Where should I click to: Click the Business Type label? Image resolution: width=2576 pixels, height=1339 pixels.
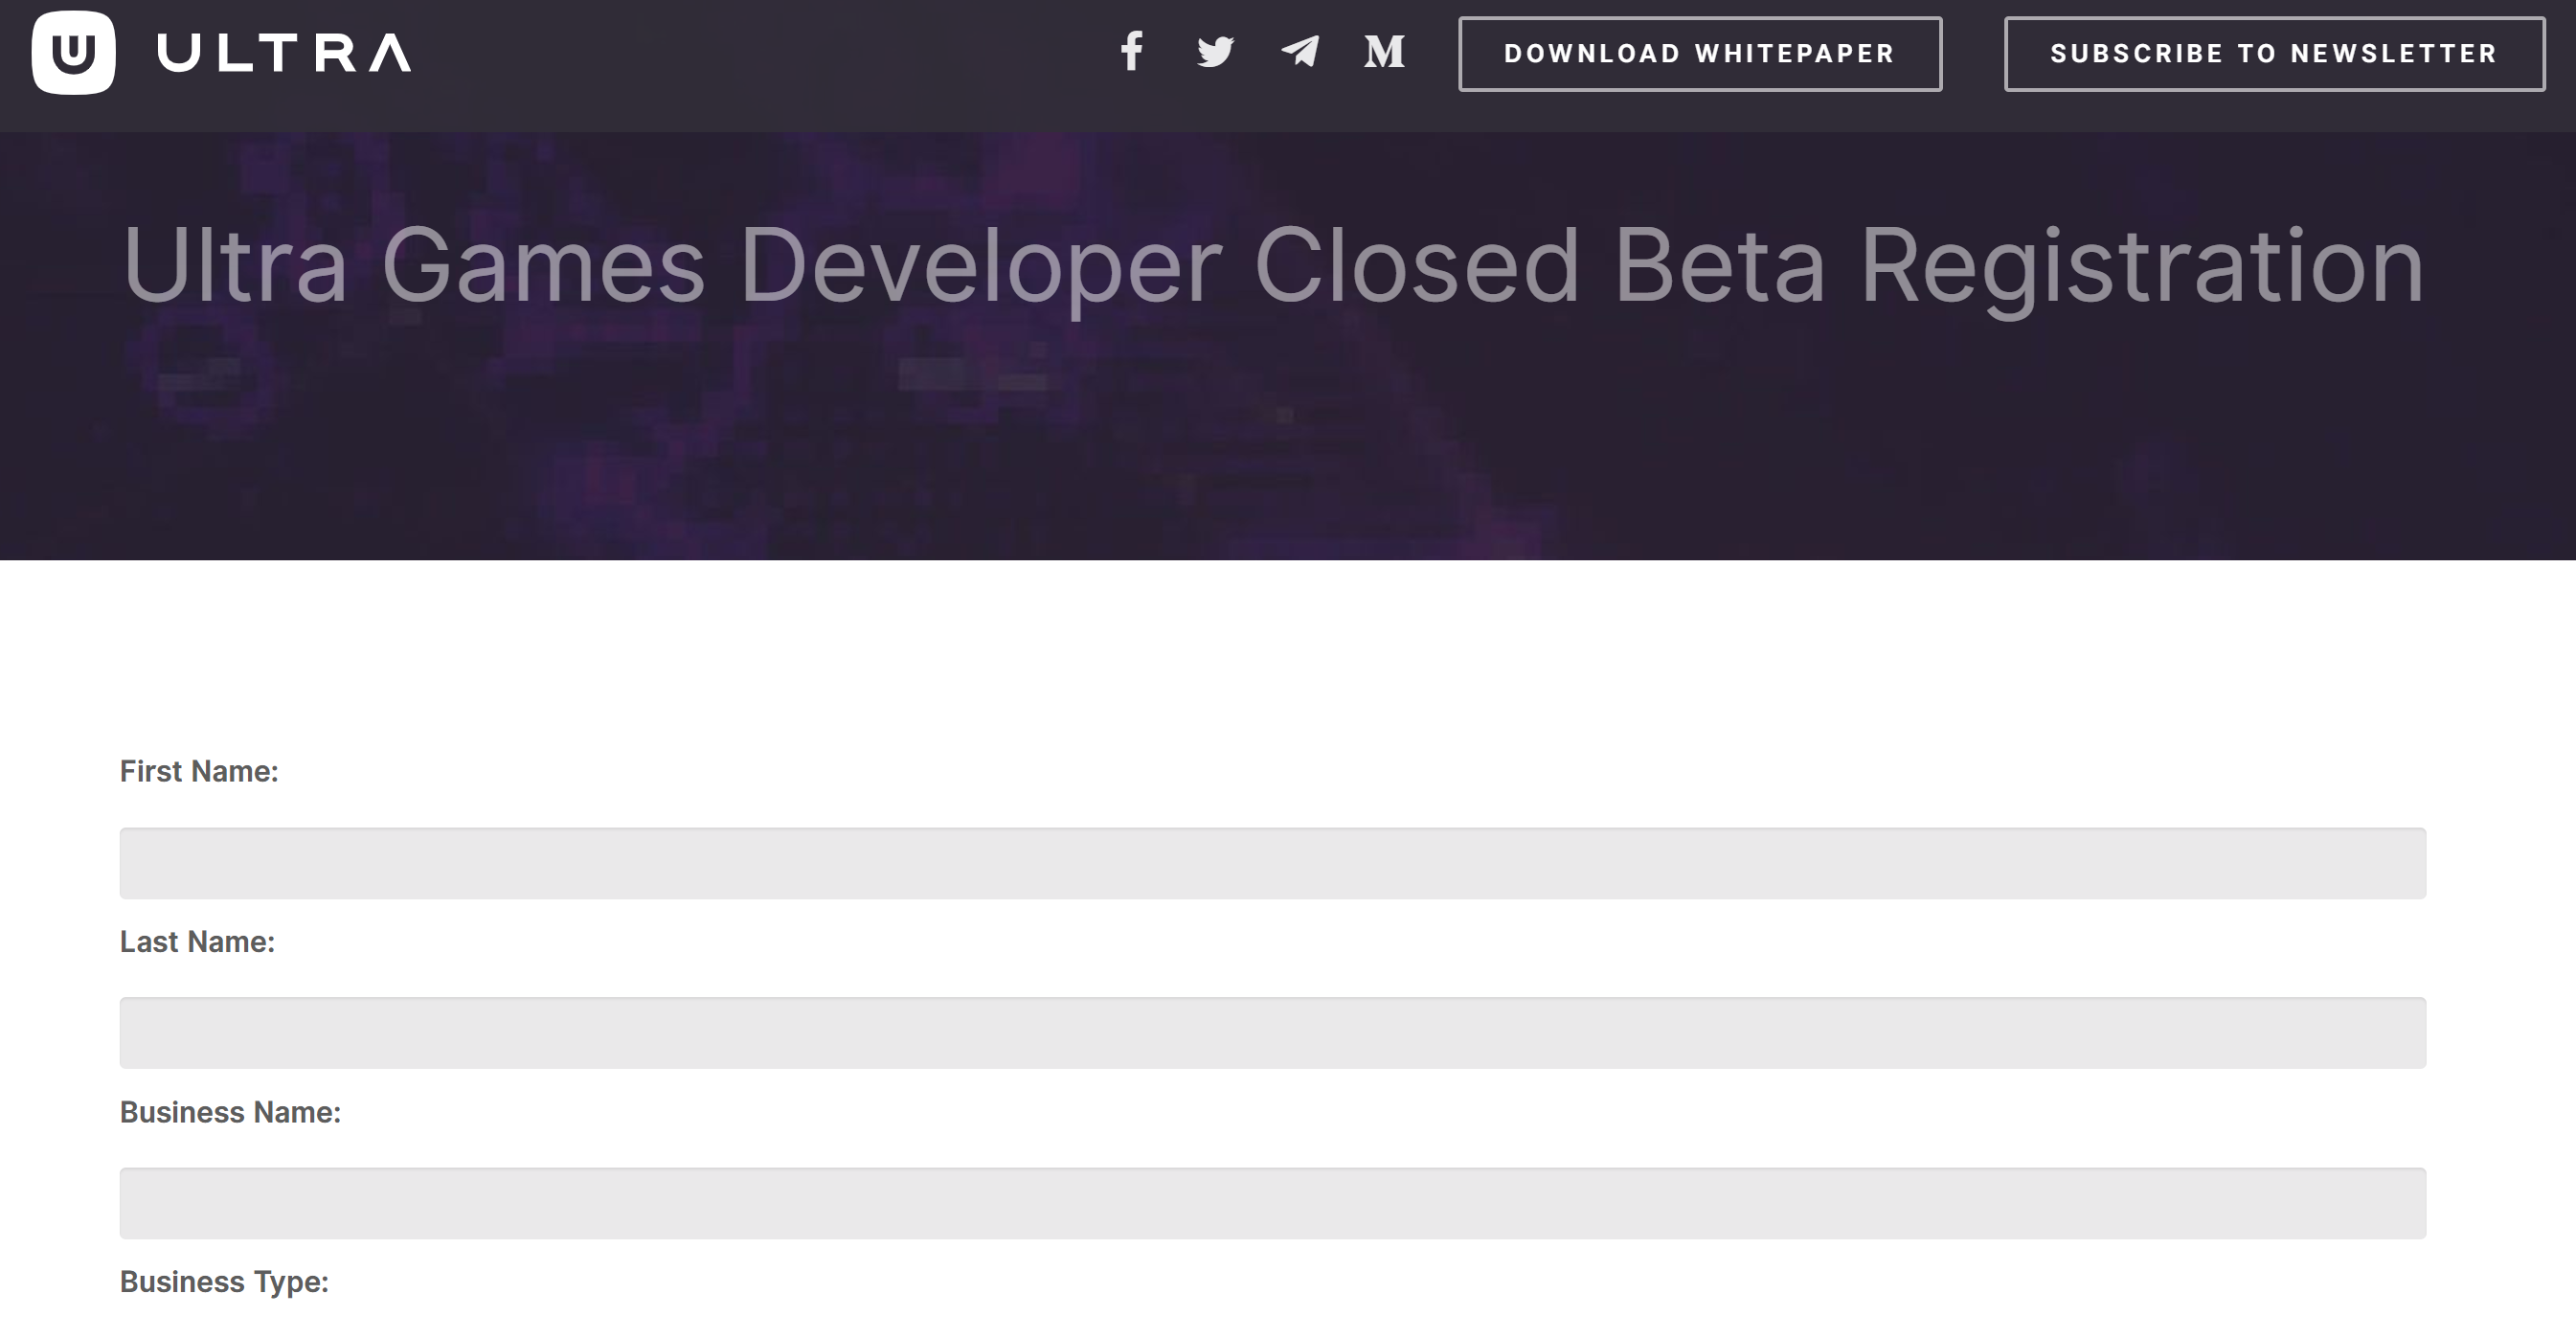pos(224,1282)
